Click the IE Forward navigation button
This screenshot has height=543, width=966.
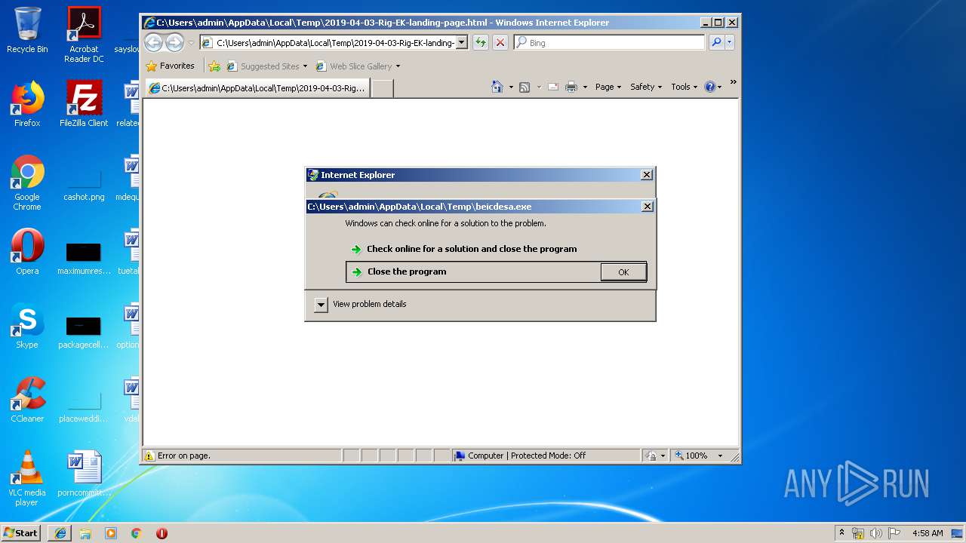(x=174, y=42)
